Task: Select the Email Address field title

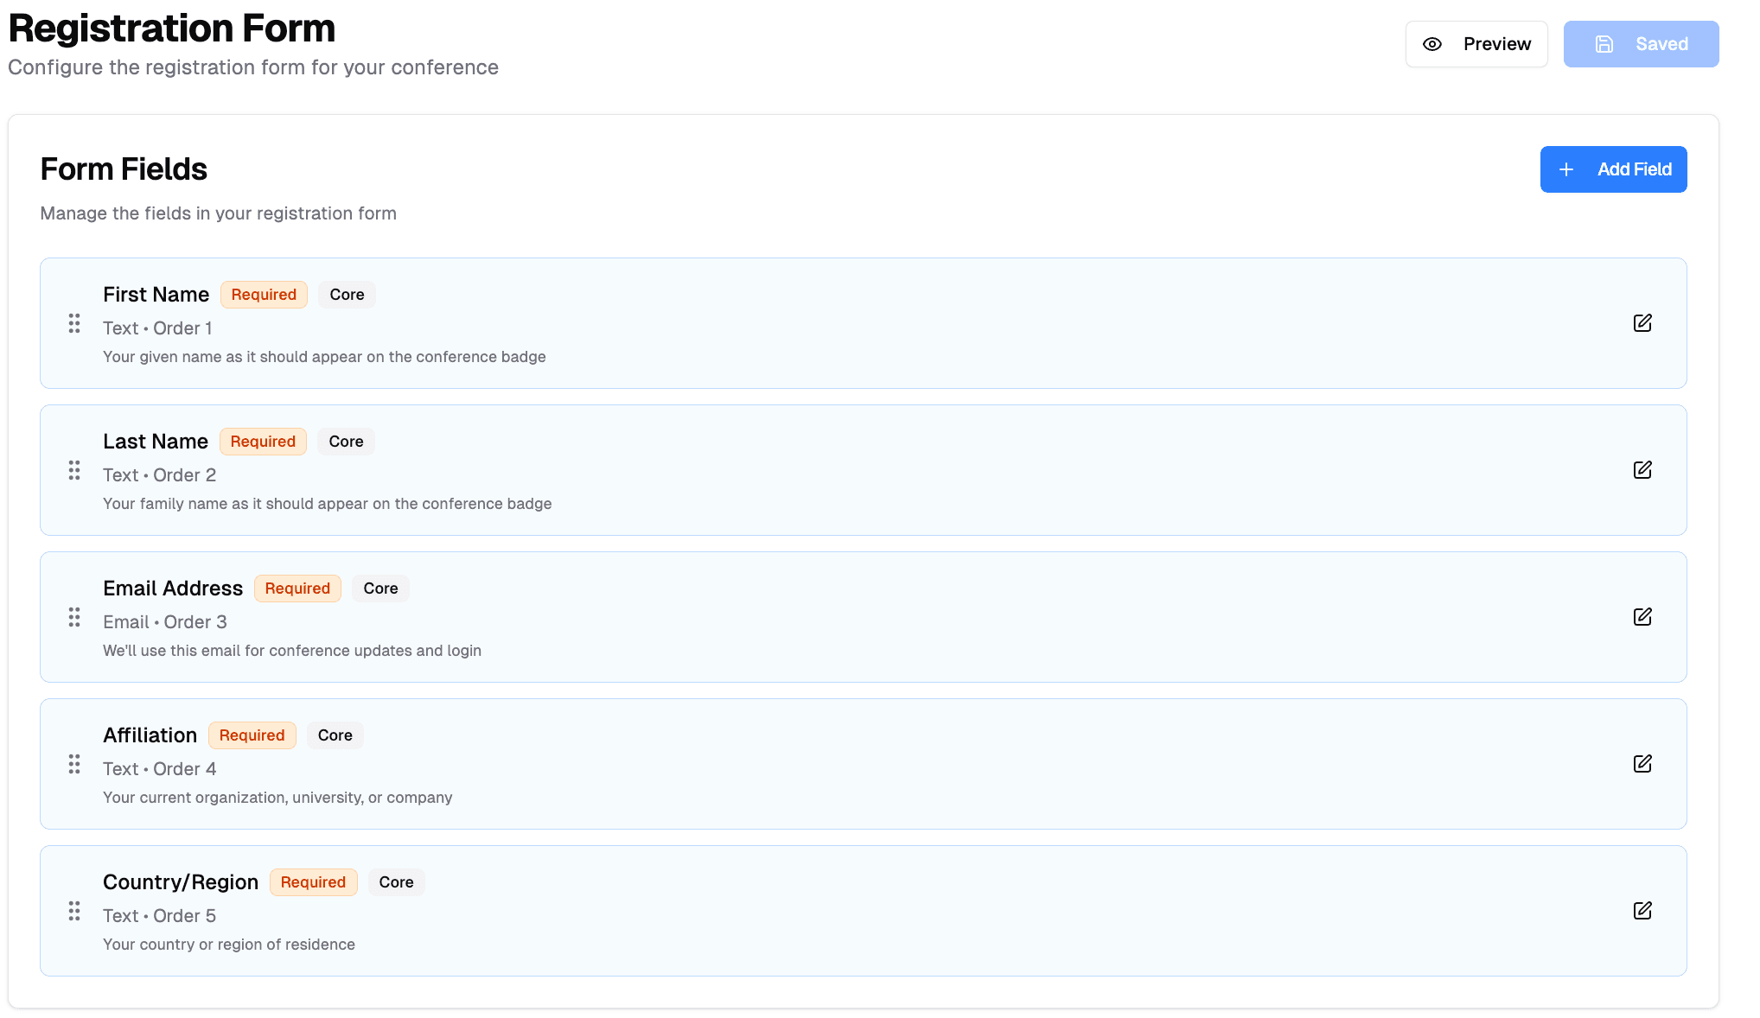Action: click(x=173, y=589)
